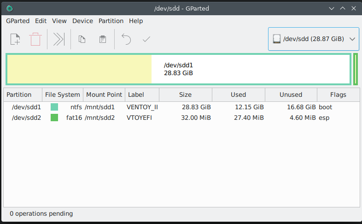Click the GParted app icon in title bar
The width and height of the screenshot is (362, 224).
[10, 8]
